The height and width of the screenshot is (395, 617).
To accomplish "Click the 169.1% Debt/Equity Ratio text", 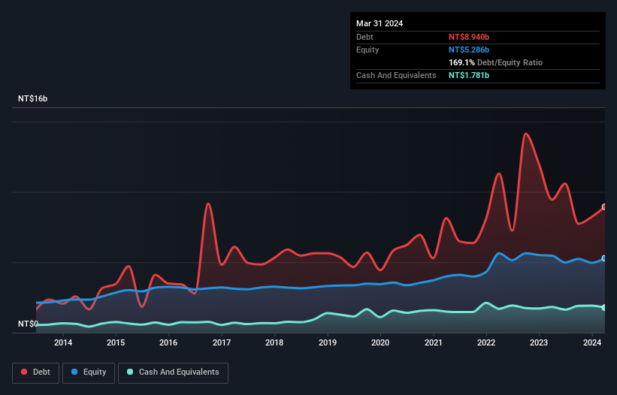I will [x=495, y=62].
